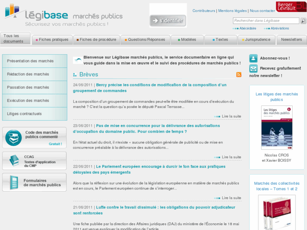
Task: Open Rédaction des marchés menu item
Action: point(35,74)
